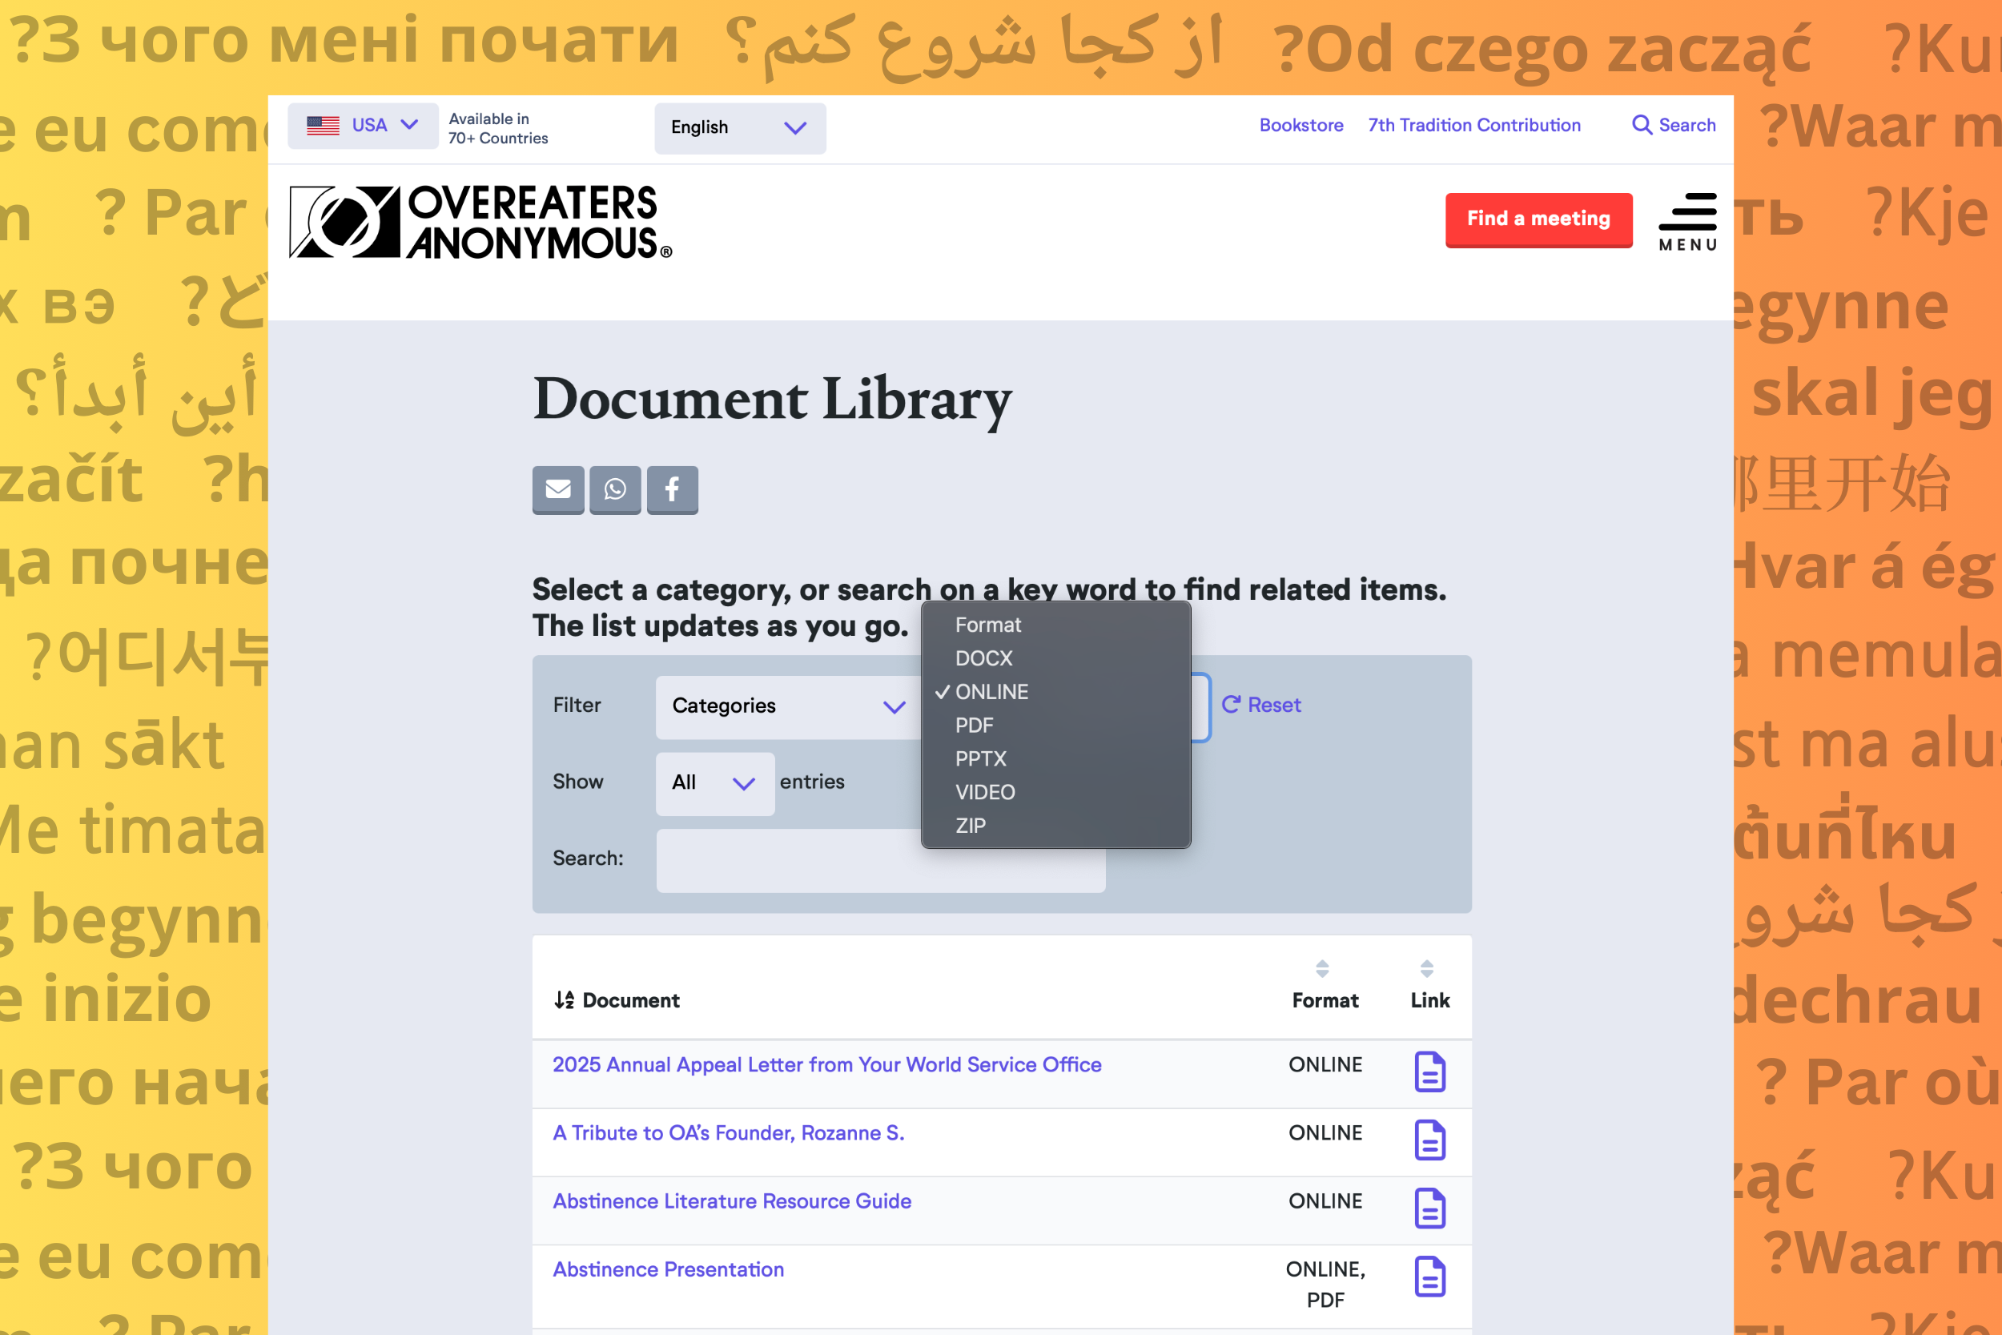This screenshot has height=1335, width=2002.
Task: Expand the Categories filter dropdown
Action: [x=787, y=706]
